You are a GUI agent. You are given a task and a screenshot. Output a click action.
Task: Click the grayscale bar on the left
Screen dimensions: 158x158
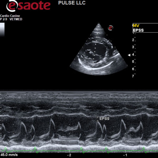tap(2, 29)
